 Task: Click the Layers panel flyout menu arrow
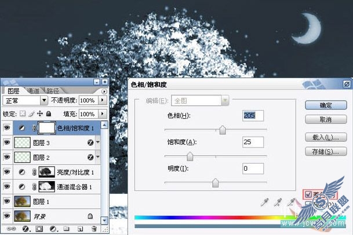pyautogui.click(x=104, y=91)
